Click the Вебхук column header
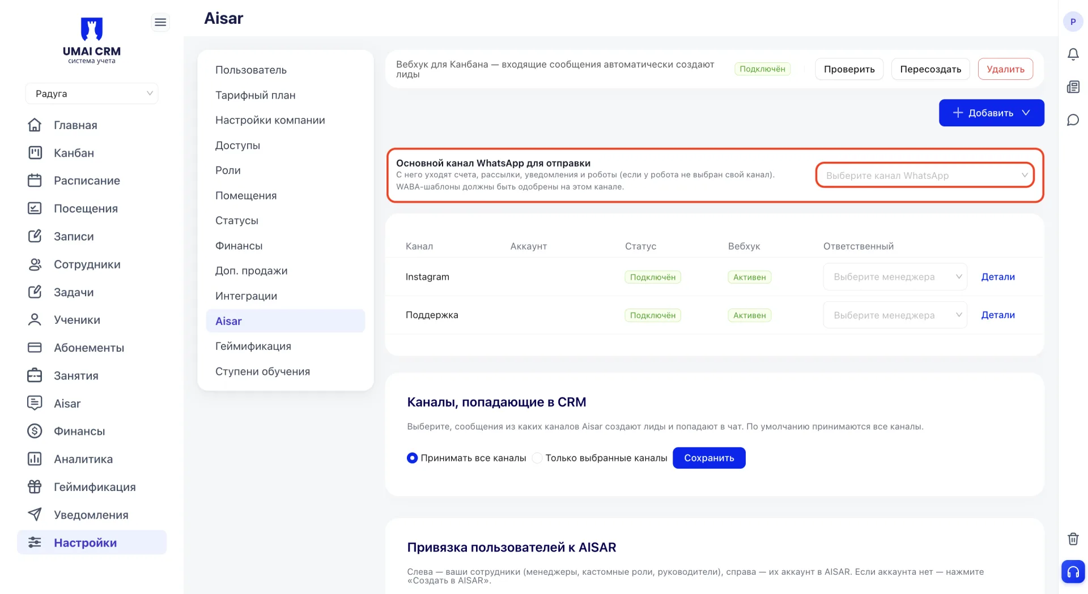The image size is (1088, 594). pos(743,246)
